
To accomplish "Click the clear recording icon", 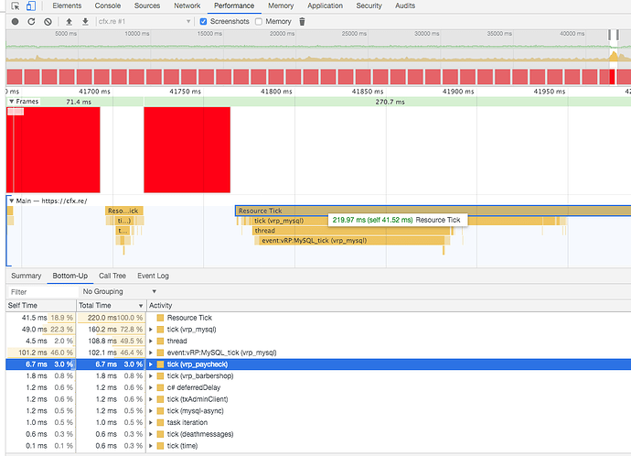I will point(48,21).
